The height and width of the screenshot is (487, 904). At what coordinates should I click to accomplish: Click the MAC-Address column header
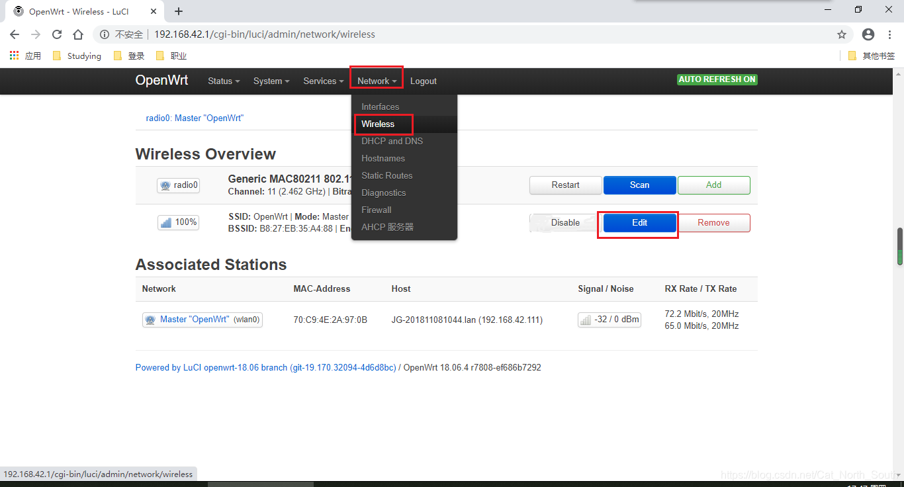click(322, 289)
